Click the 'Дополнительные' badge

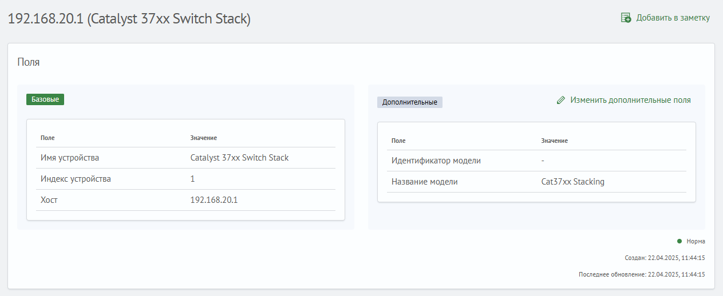tap(410, 102)
